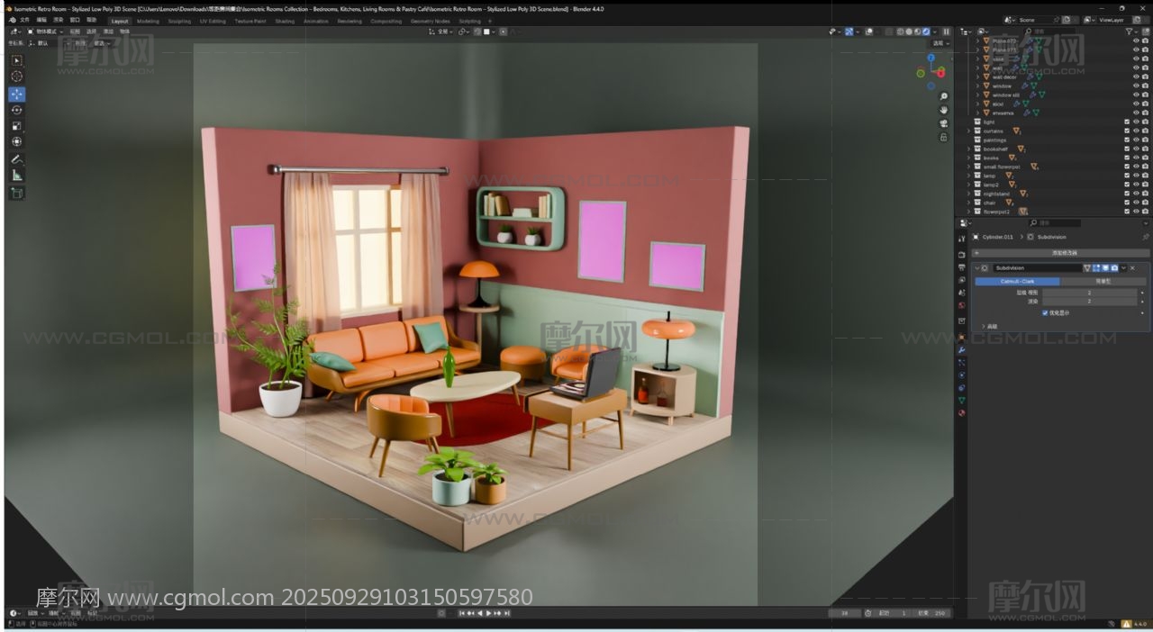Select the Catmull-Clark subdivision type
The image size is (1153, 632).
pos(1017,281)
